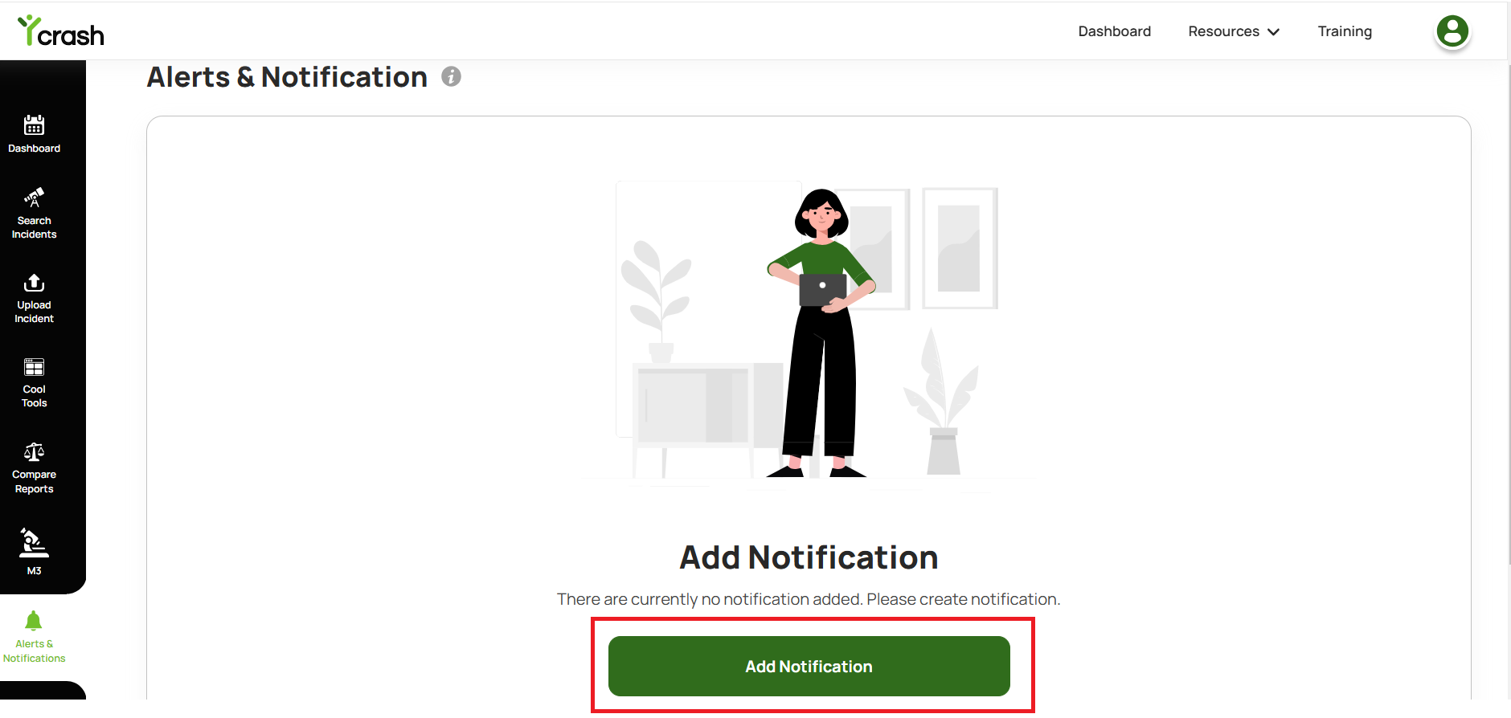Expand the Resources dropdown menu
The height and width of the screenshot is (718, 1511).
(1224, 31)
